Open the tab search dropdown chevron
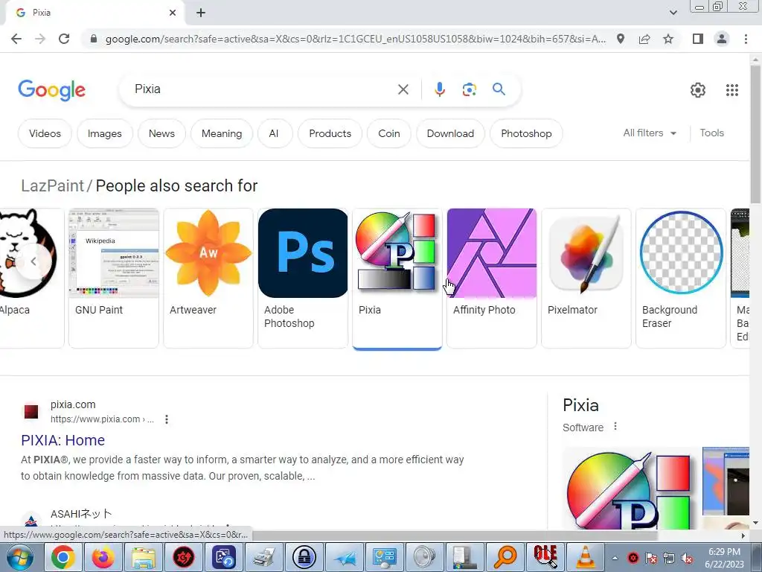 [x=673, y=13]
